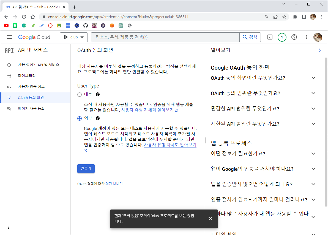
Task: Expand 인증 절차가 완료되기까지 얼마나 걸리나요? section
Action: pyautogui.click(x=313, y=200)
